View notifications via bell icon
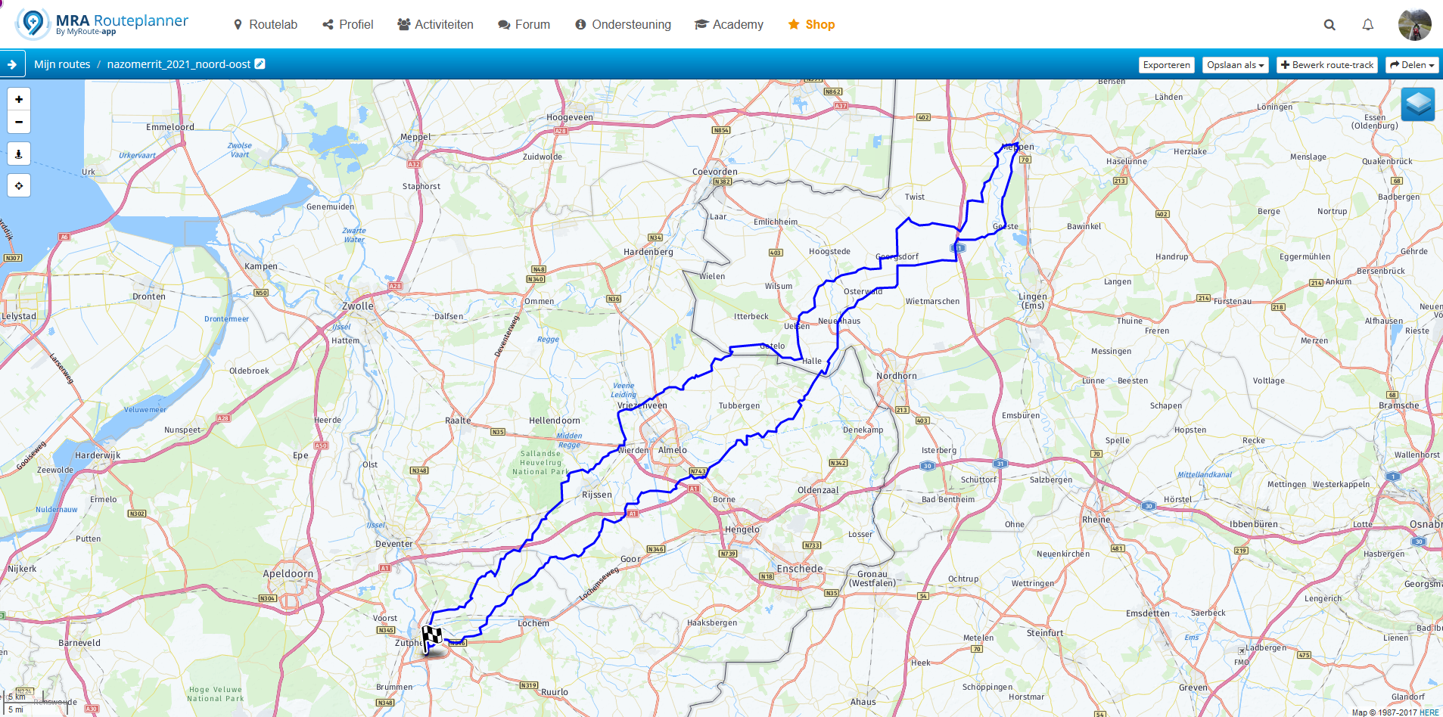Viewport: 1443px width, 717px height. 1367,25
